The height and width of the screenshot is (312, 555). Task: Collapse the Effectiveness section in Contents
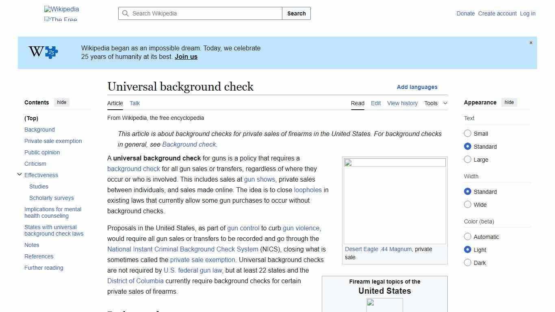[x=20, y=174]
